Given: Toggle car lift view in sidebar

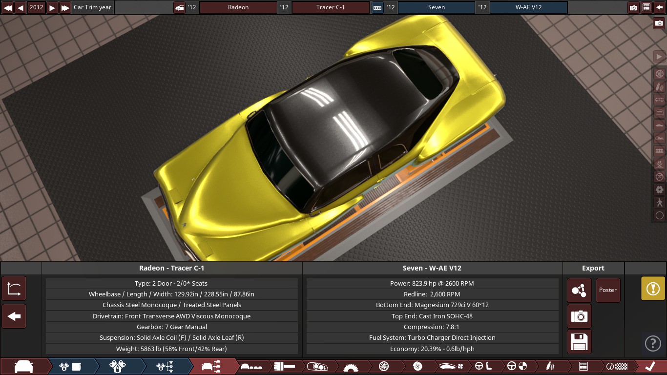Looking at the screenshot, I should coord(659,164).
